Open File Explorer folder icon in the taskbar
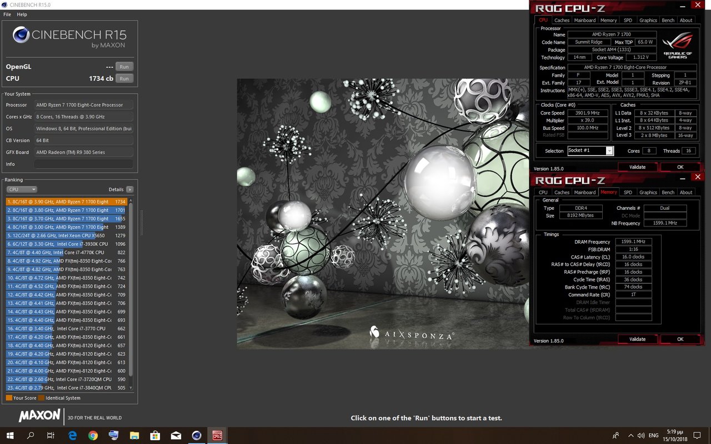This screenshot has height=444, width=711. [134, 436]
